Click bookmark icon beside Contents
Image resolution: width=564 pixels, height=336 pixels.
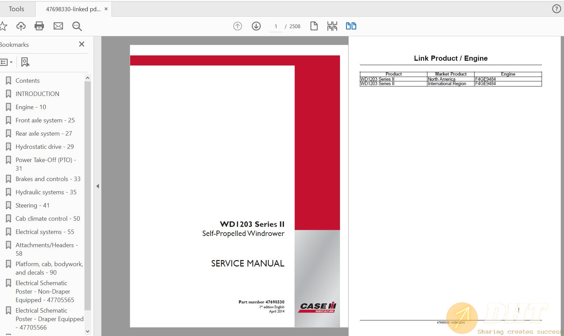(8, 81)
